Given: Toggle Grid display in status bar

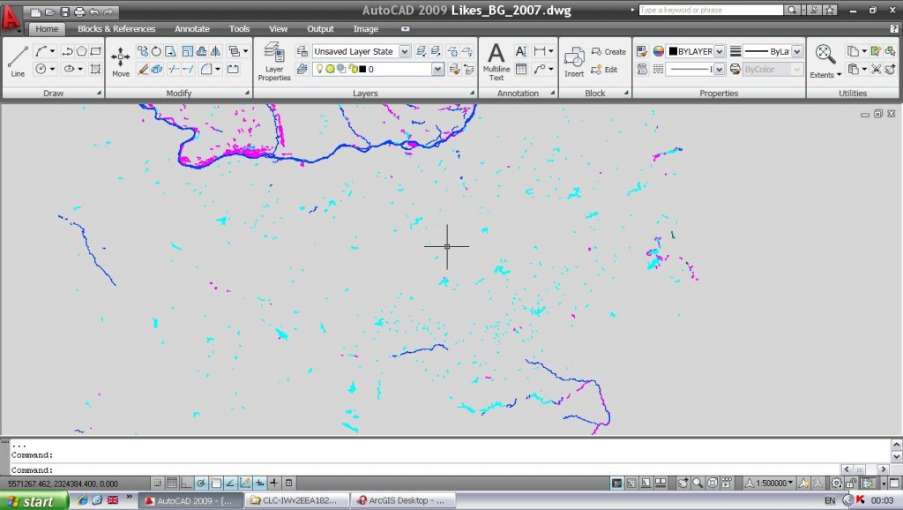Looking at the screenshot, I should pyautogui.click(x=172, y=483).
